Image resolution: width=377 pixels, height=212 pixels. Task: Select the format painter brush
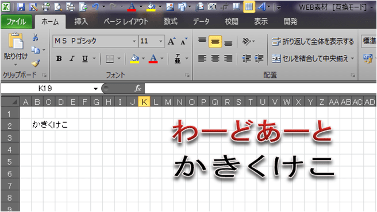[x=36, y=63]
